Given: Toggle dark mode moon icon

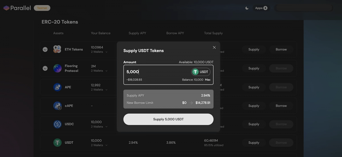Looking at the screenshot, I should click(x=247, y=8).
